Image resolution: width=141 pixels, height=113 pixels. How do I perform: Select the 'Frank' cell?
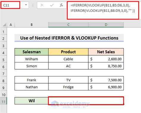[32, 80]
